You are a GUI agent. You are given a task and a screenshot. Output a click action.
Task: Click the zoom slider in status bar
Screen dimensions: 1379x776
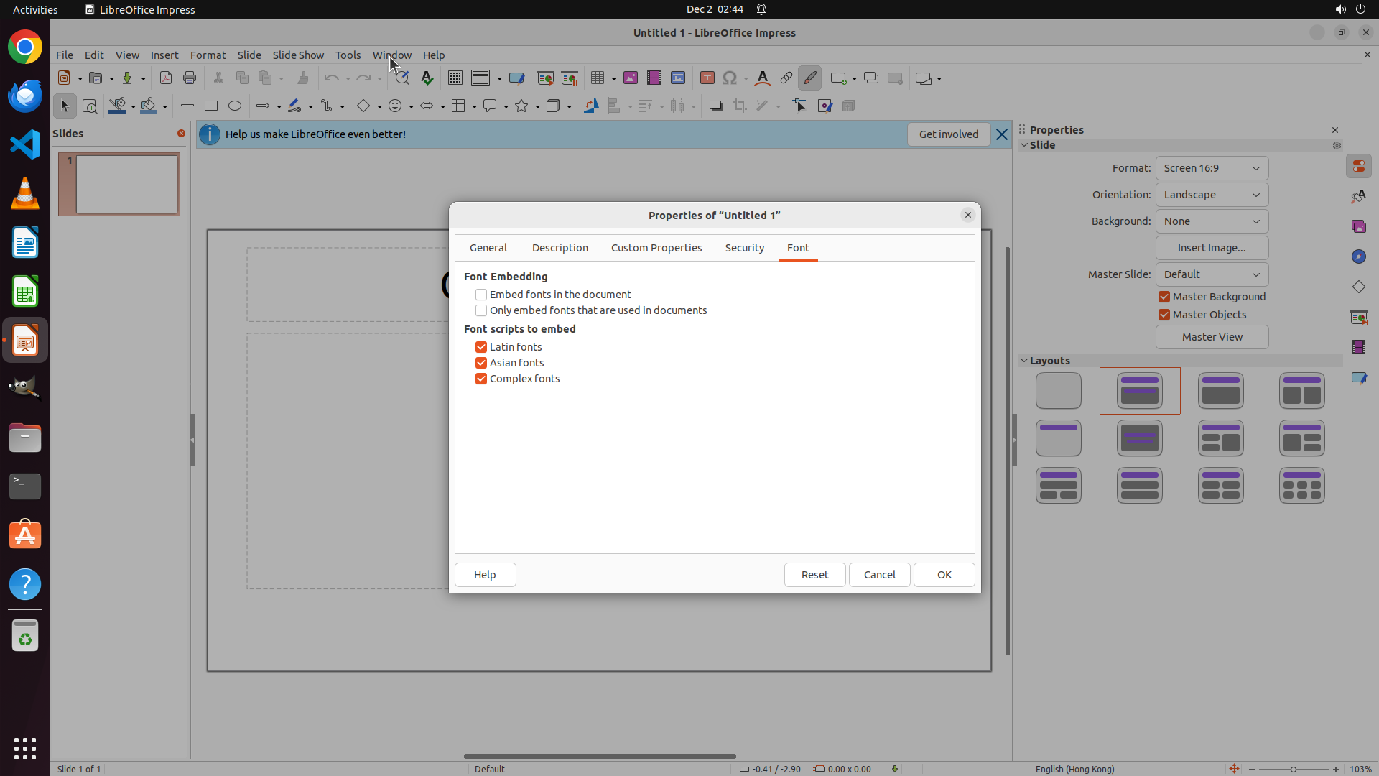coord(1293,769)
